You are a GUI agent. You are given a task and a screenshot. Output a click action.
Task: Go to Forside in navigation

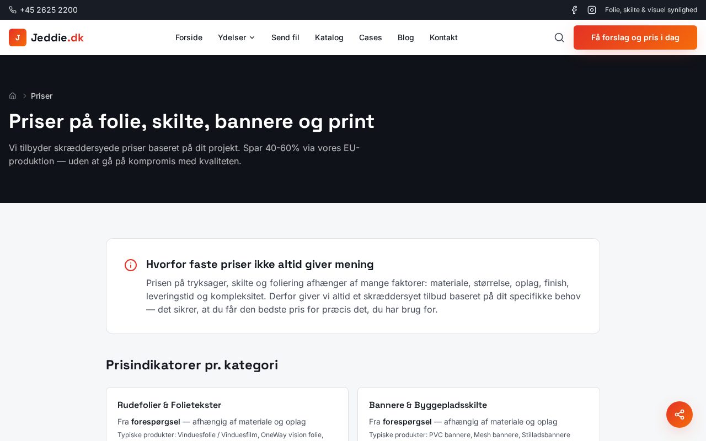click(x=189, y=37)
